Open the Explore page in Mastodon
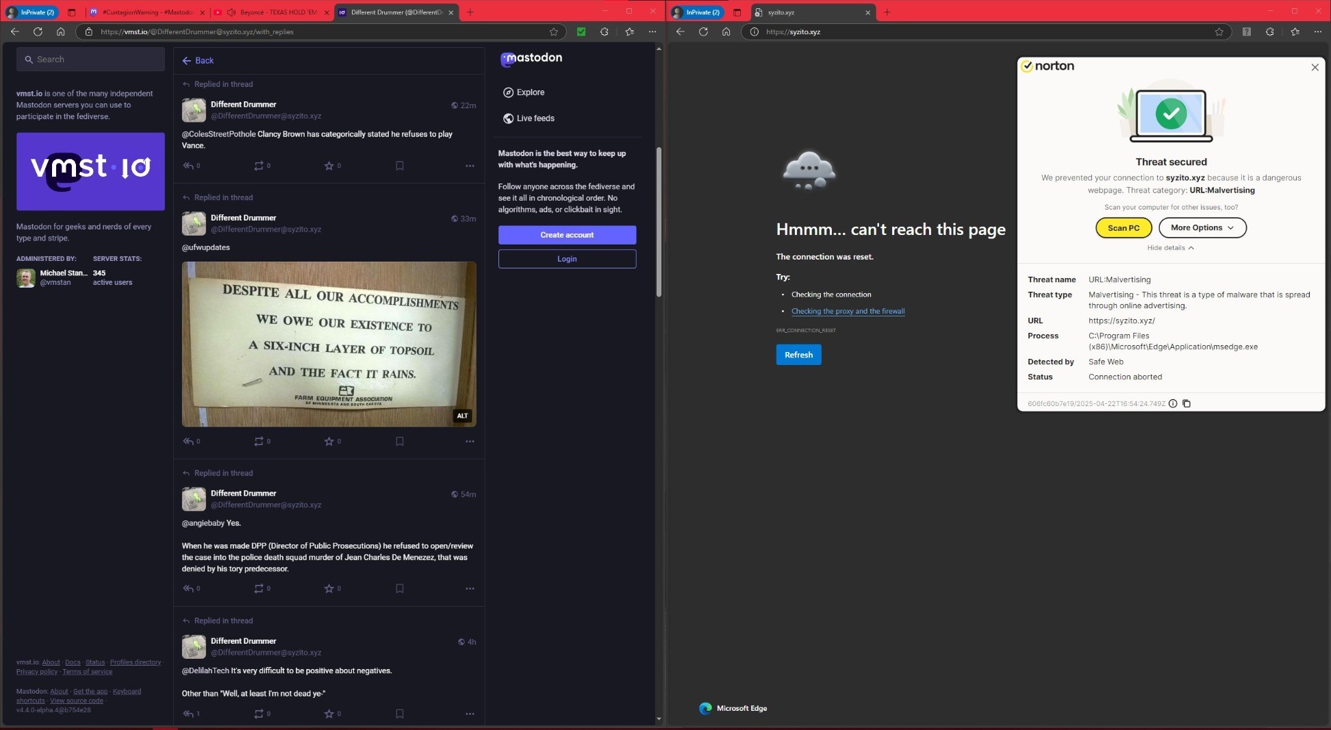Screen dimensions: 1331x730 (524, 92)
